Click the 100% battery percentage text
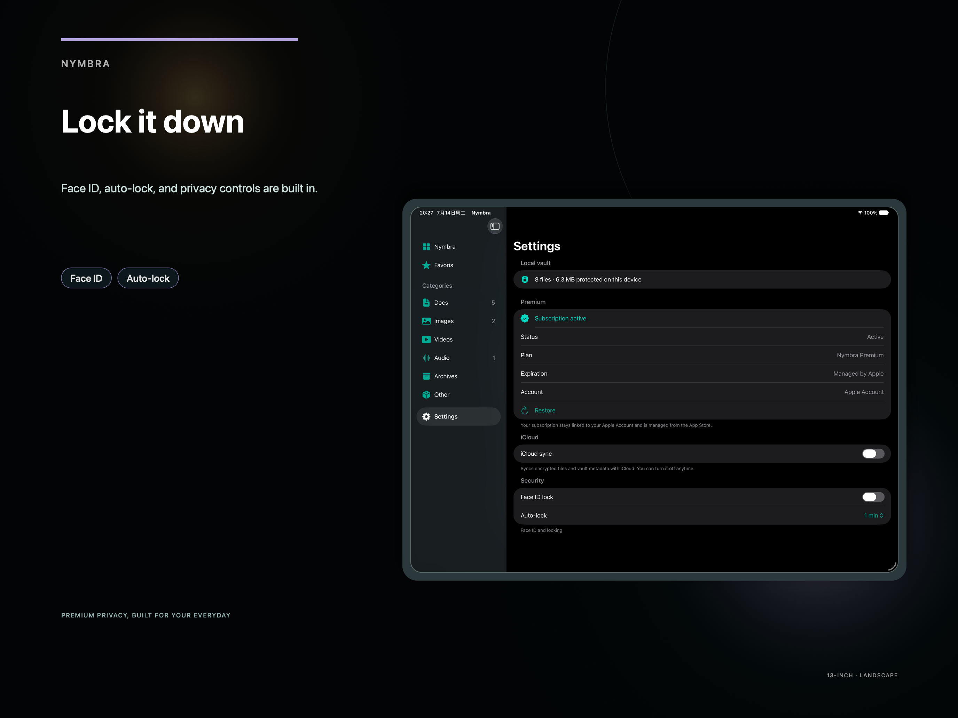The image size is (958, 718). tap(871, 213)
